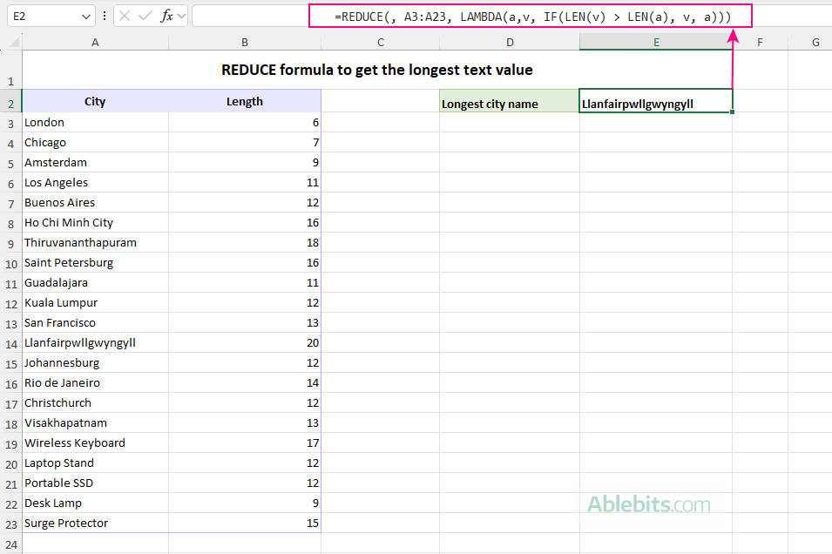
Task: Select cell containing Buenos Aires
Action: (95, 203)
